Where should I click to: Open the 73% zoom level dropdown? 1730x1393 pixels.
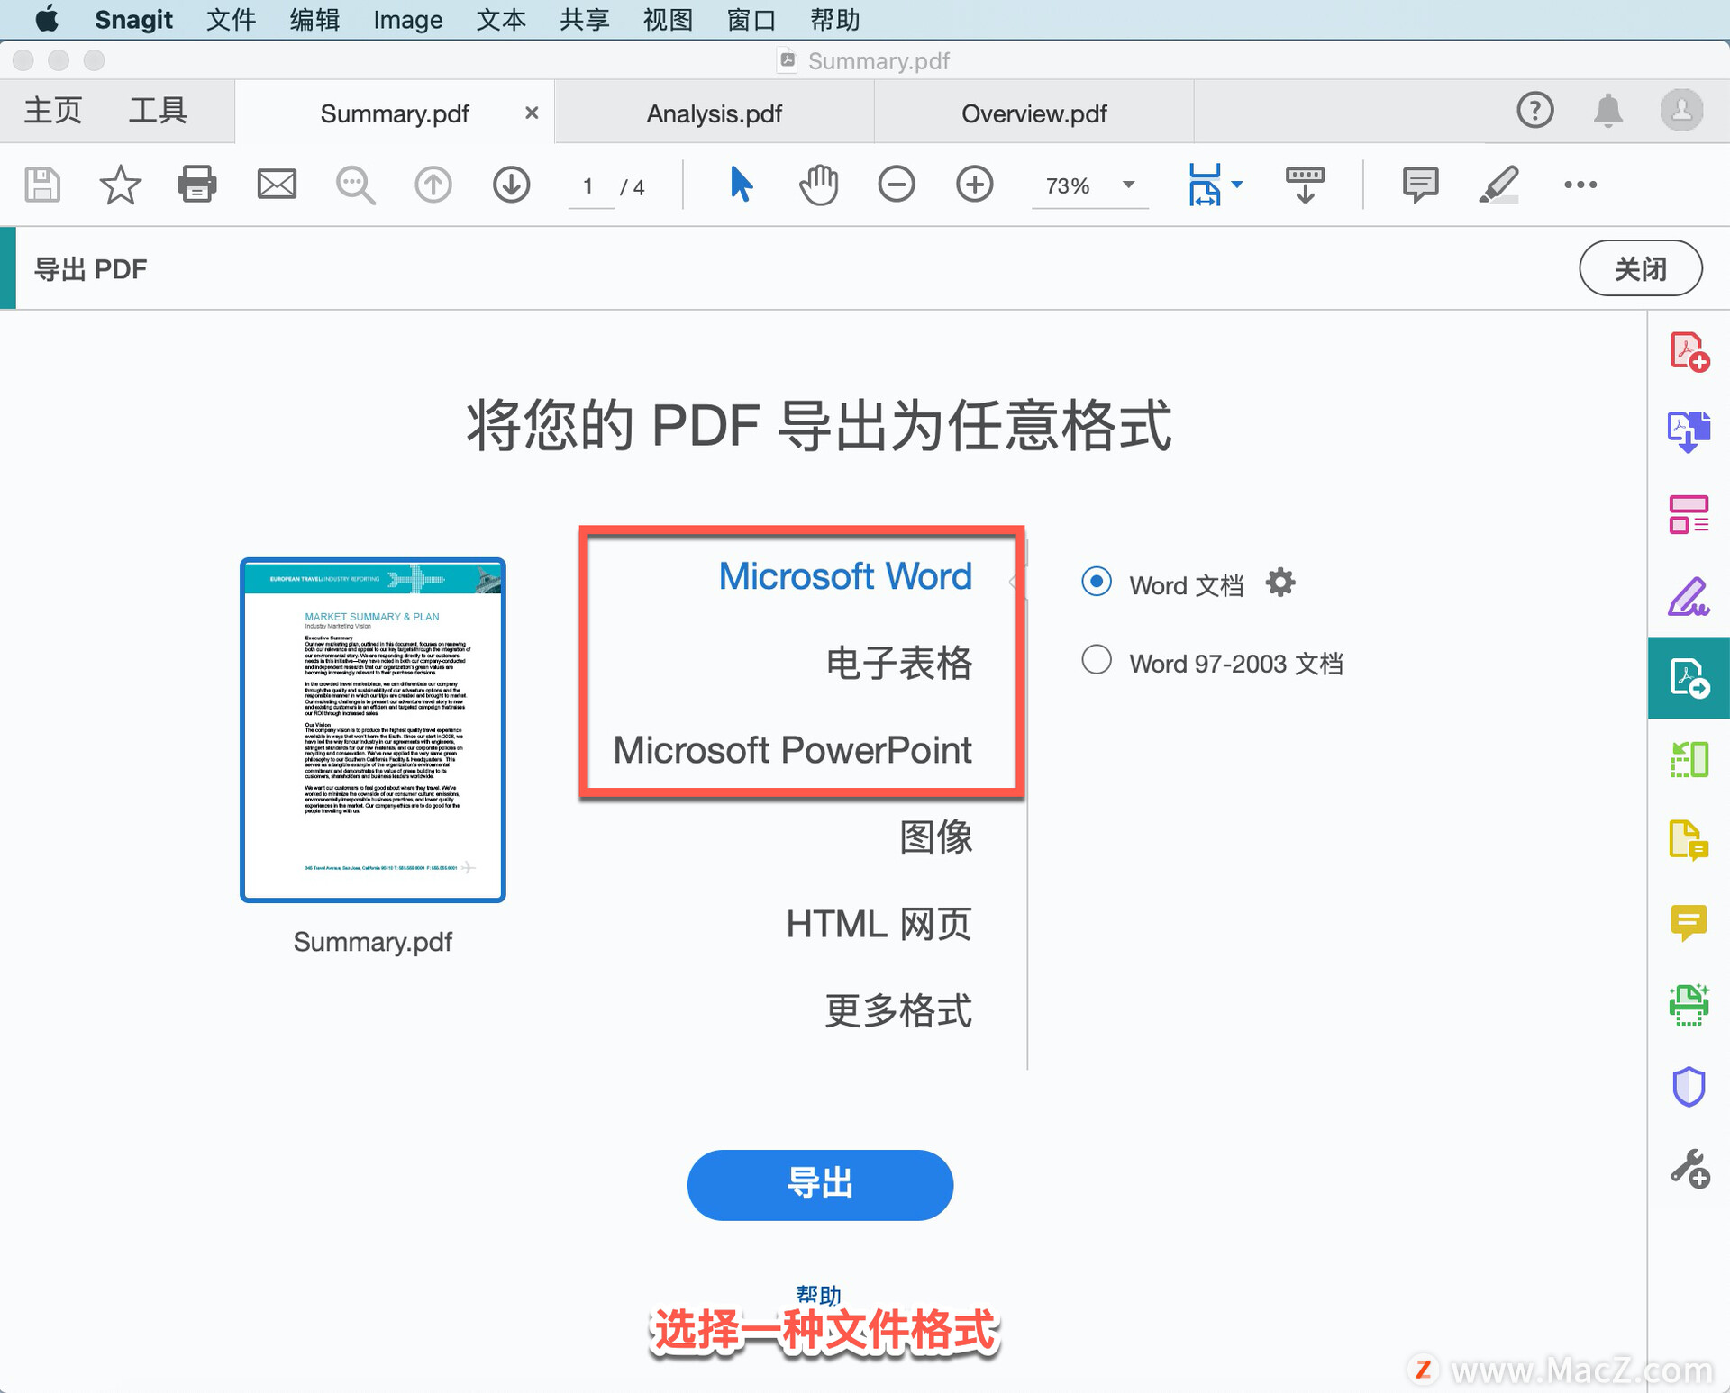[1090, 185]
